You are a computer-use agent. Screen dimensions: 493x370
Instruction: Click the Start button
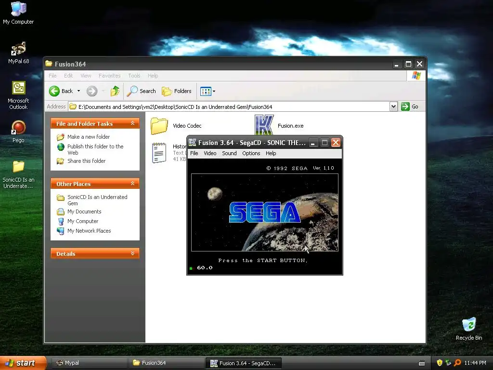(x=23, y=363)
